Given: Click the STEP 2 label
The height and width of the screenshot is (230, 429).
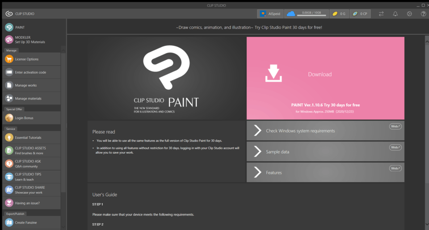Looking at the screenshot, I should pos(98,225).
